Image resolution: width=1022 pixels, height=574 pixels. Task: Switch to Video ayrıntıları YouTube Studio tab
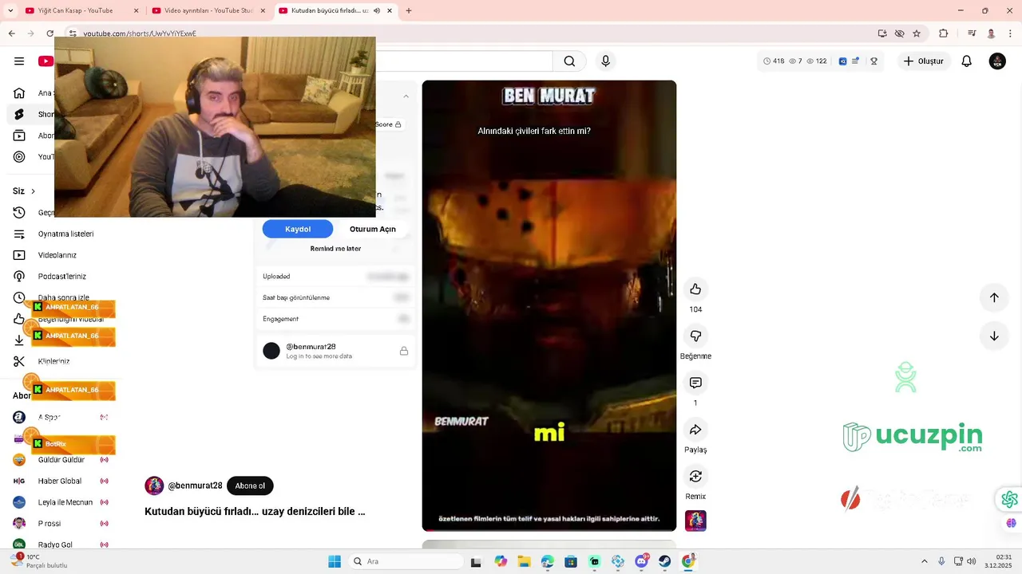(208, 10)
